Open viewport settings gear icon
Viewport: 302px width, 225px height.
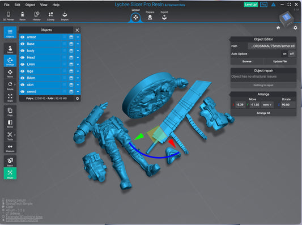tap(295, 28)
